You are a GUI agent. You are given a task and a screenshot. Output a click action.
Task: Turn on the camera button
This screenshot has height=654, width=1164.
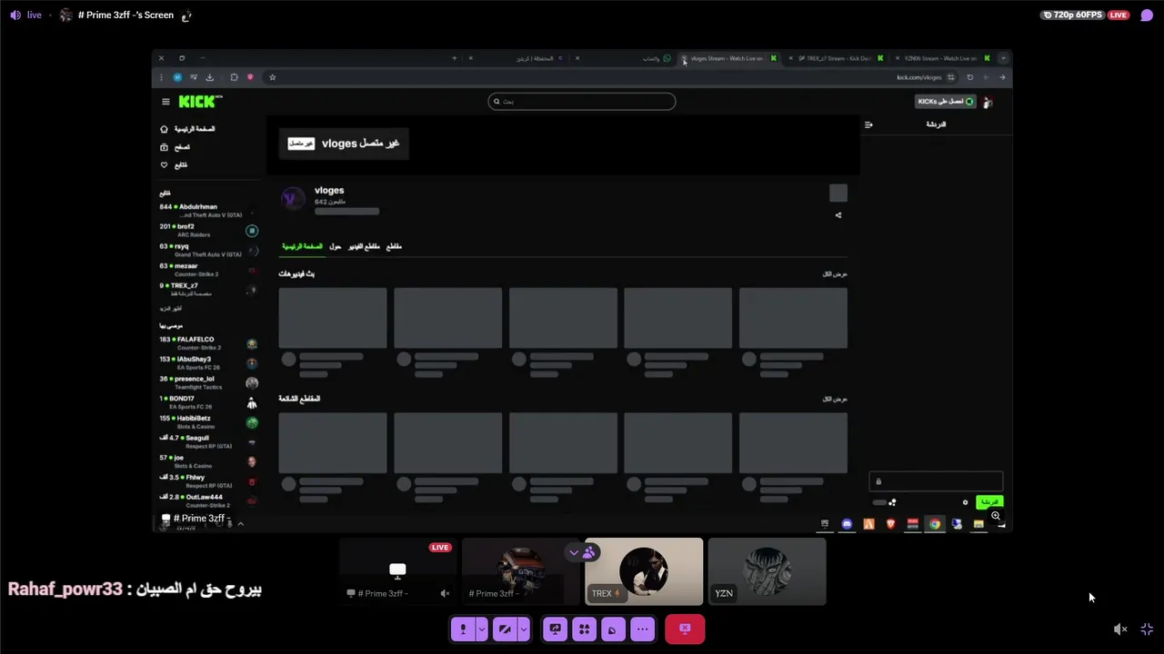tap(505, 629)
